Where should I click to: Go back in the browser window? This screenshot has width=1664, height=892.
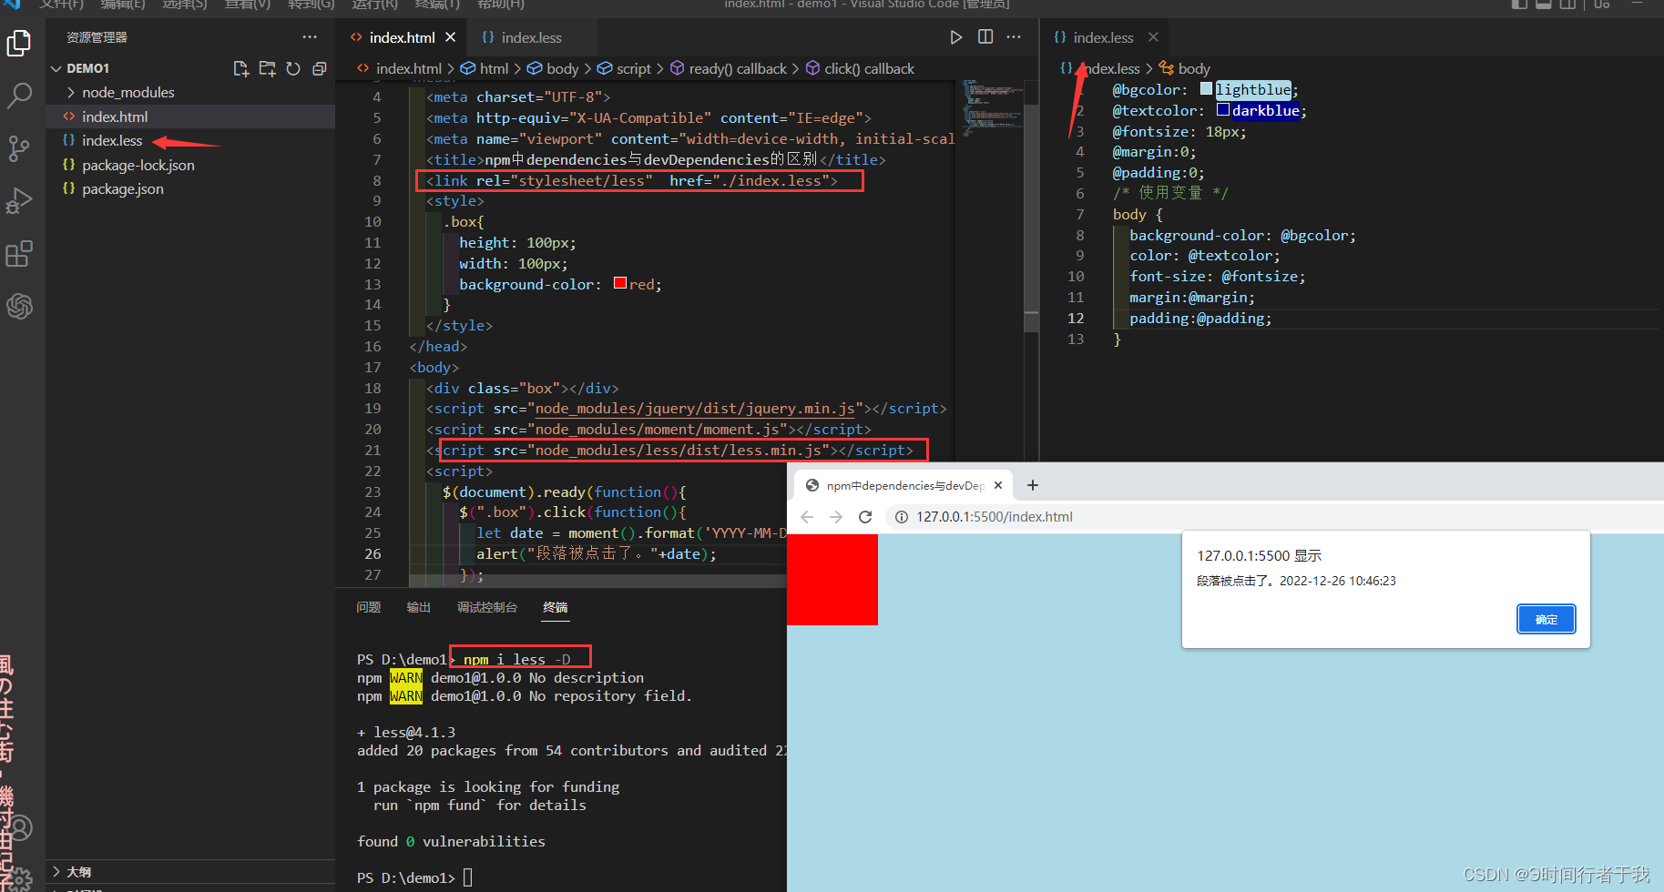click(x=807, y=517)
